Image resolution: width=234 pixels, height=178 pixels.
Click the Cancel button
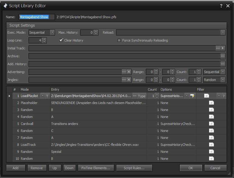[x=215, y=168]
